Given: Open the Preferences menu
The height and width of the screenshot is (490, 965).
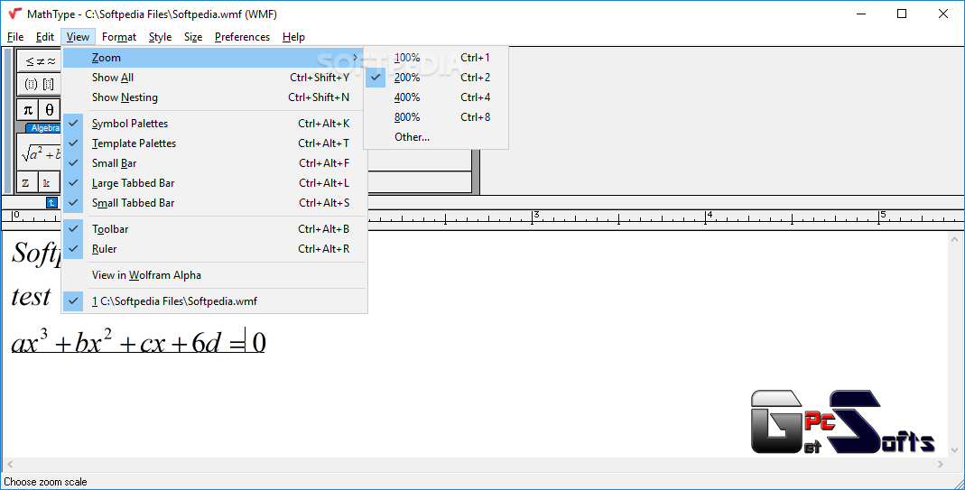Looking at the screenshot, I should click(x=243, y=37).
